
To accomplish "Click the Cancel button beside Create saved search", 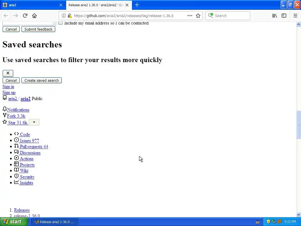I will tap(11, 81).
